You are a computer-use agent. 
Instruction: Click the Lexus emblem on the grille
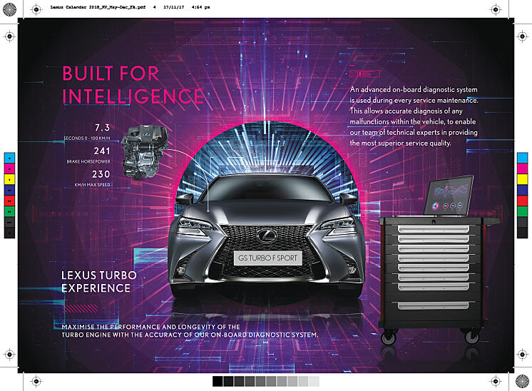point(267,235)
